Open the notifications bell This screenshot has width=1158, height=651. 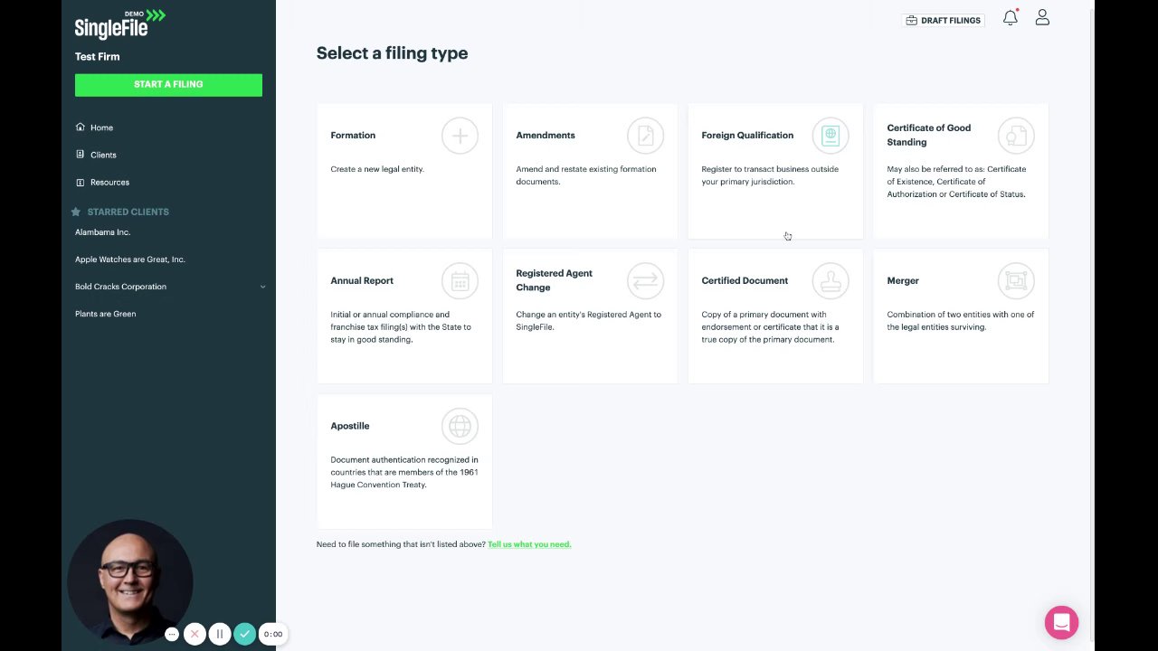tap(1011, 18)
